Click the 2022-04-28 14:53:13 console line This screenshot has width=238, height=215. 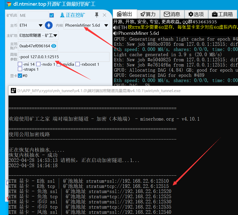74,160
